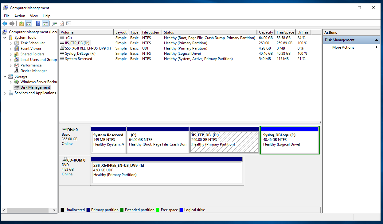Expand Services and Applications node
Viewport: 383px width, 224px height.
tap(5, 93)
